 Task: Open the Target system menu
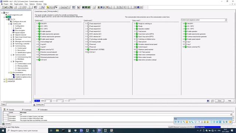(x=18, y=4)
